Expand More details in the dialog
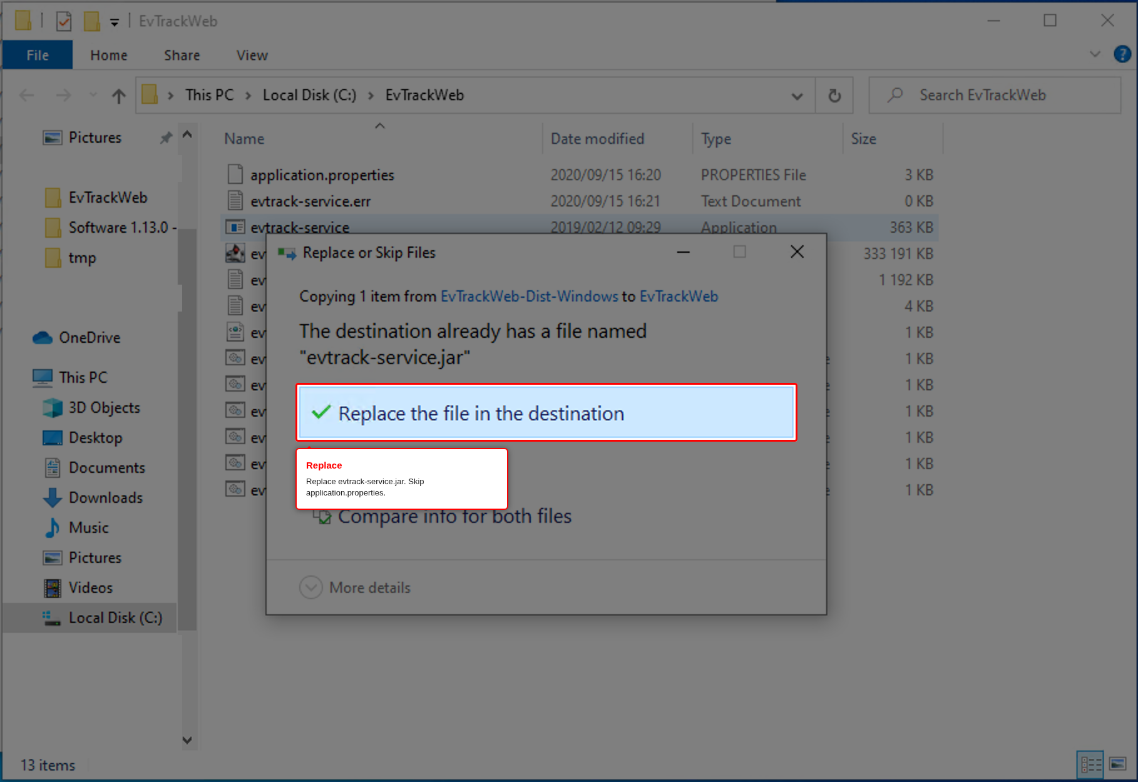 tap(355, 587)
